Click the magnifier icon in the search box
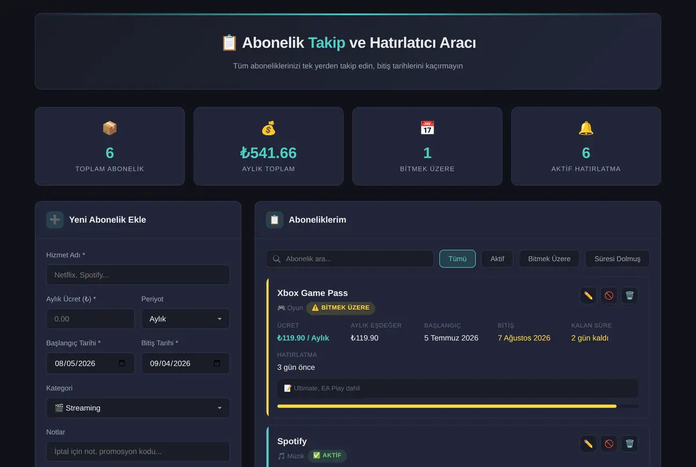 pyautogui.click(x=277, y=259)
